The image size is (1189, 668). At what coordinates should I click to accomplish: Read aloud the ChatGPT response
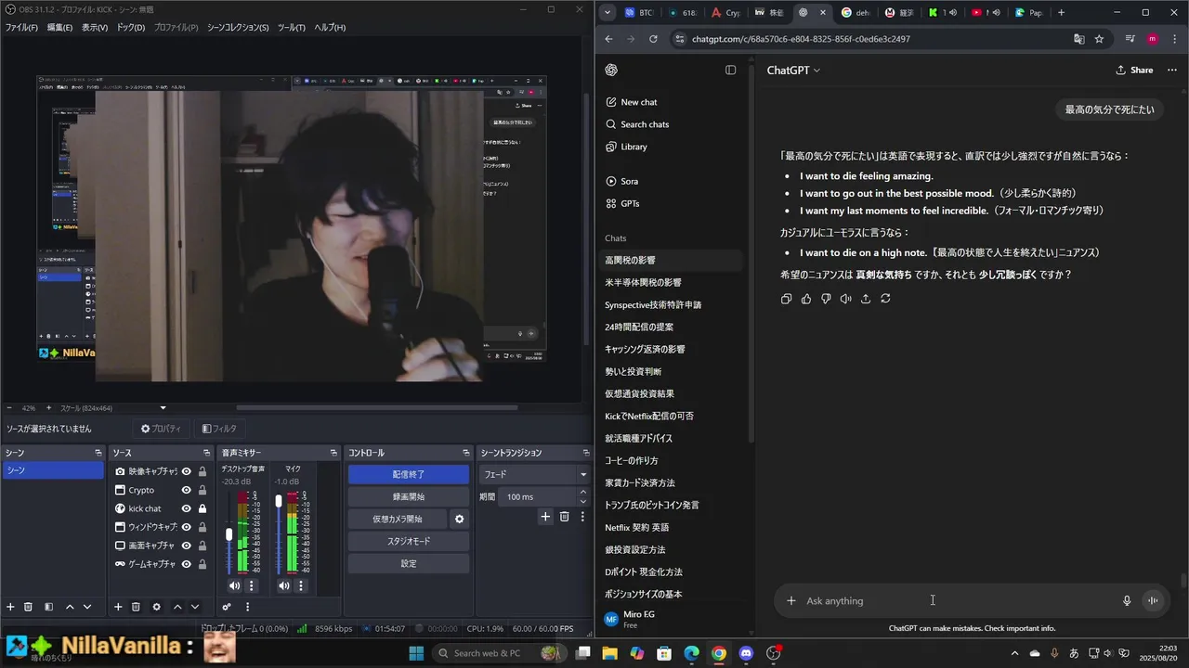click(845, 299)
